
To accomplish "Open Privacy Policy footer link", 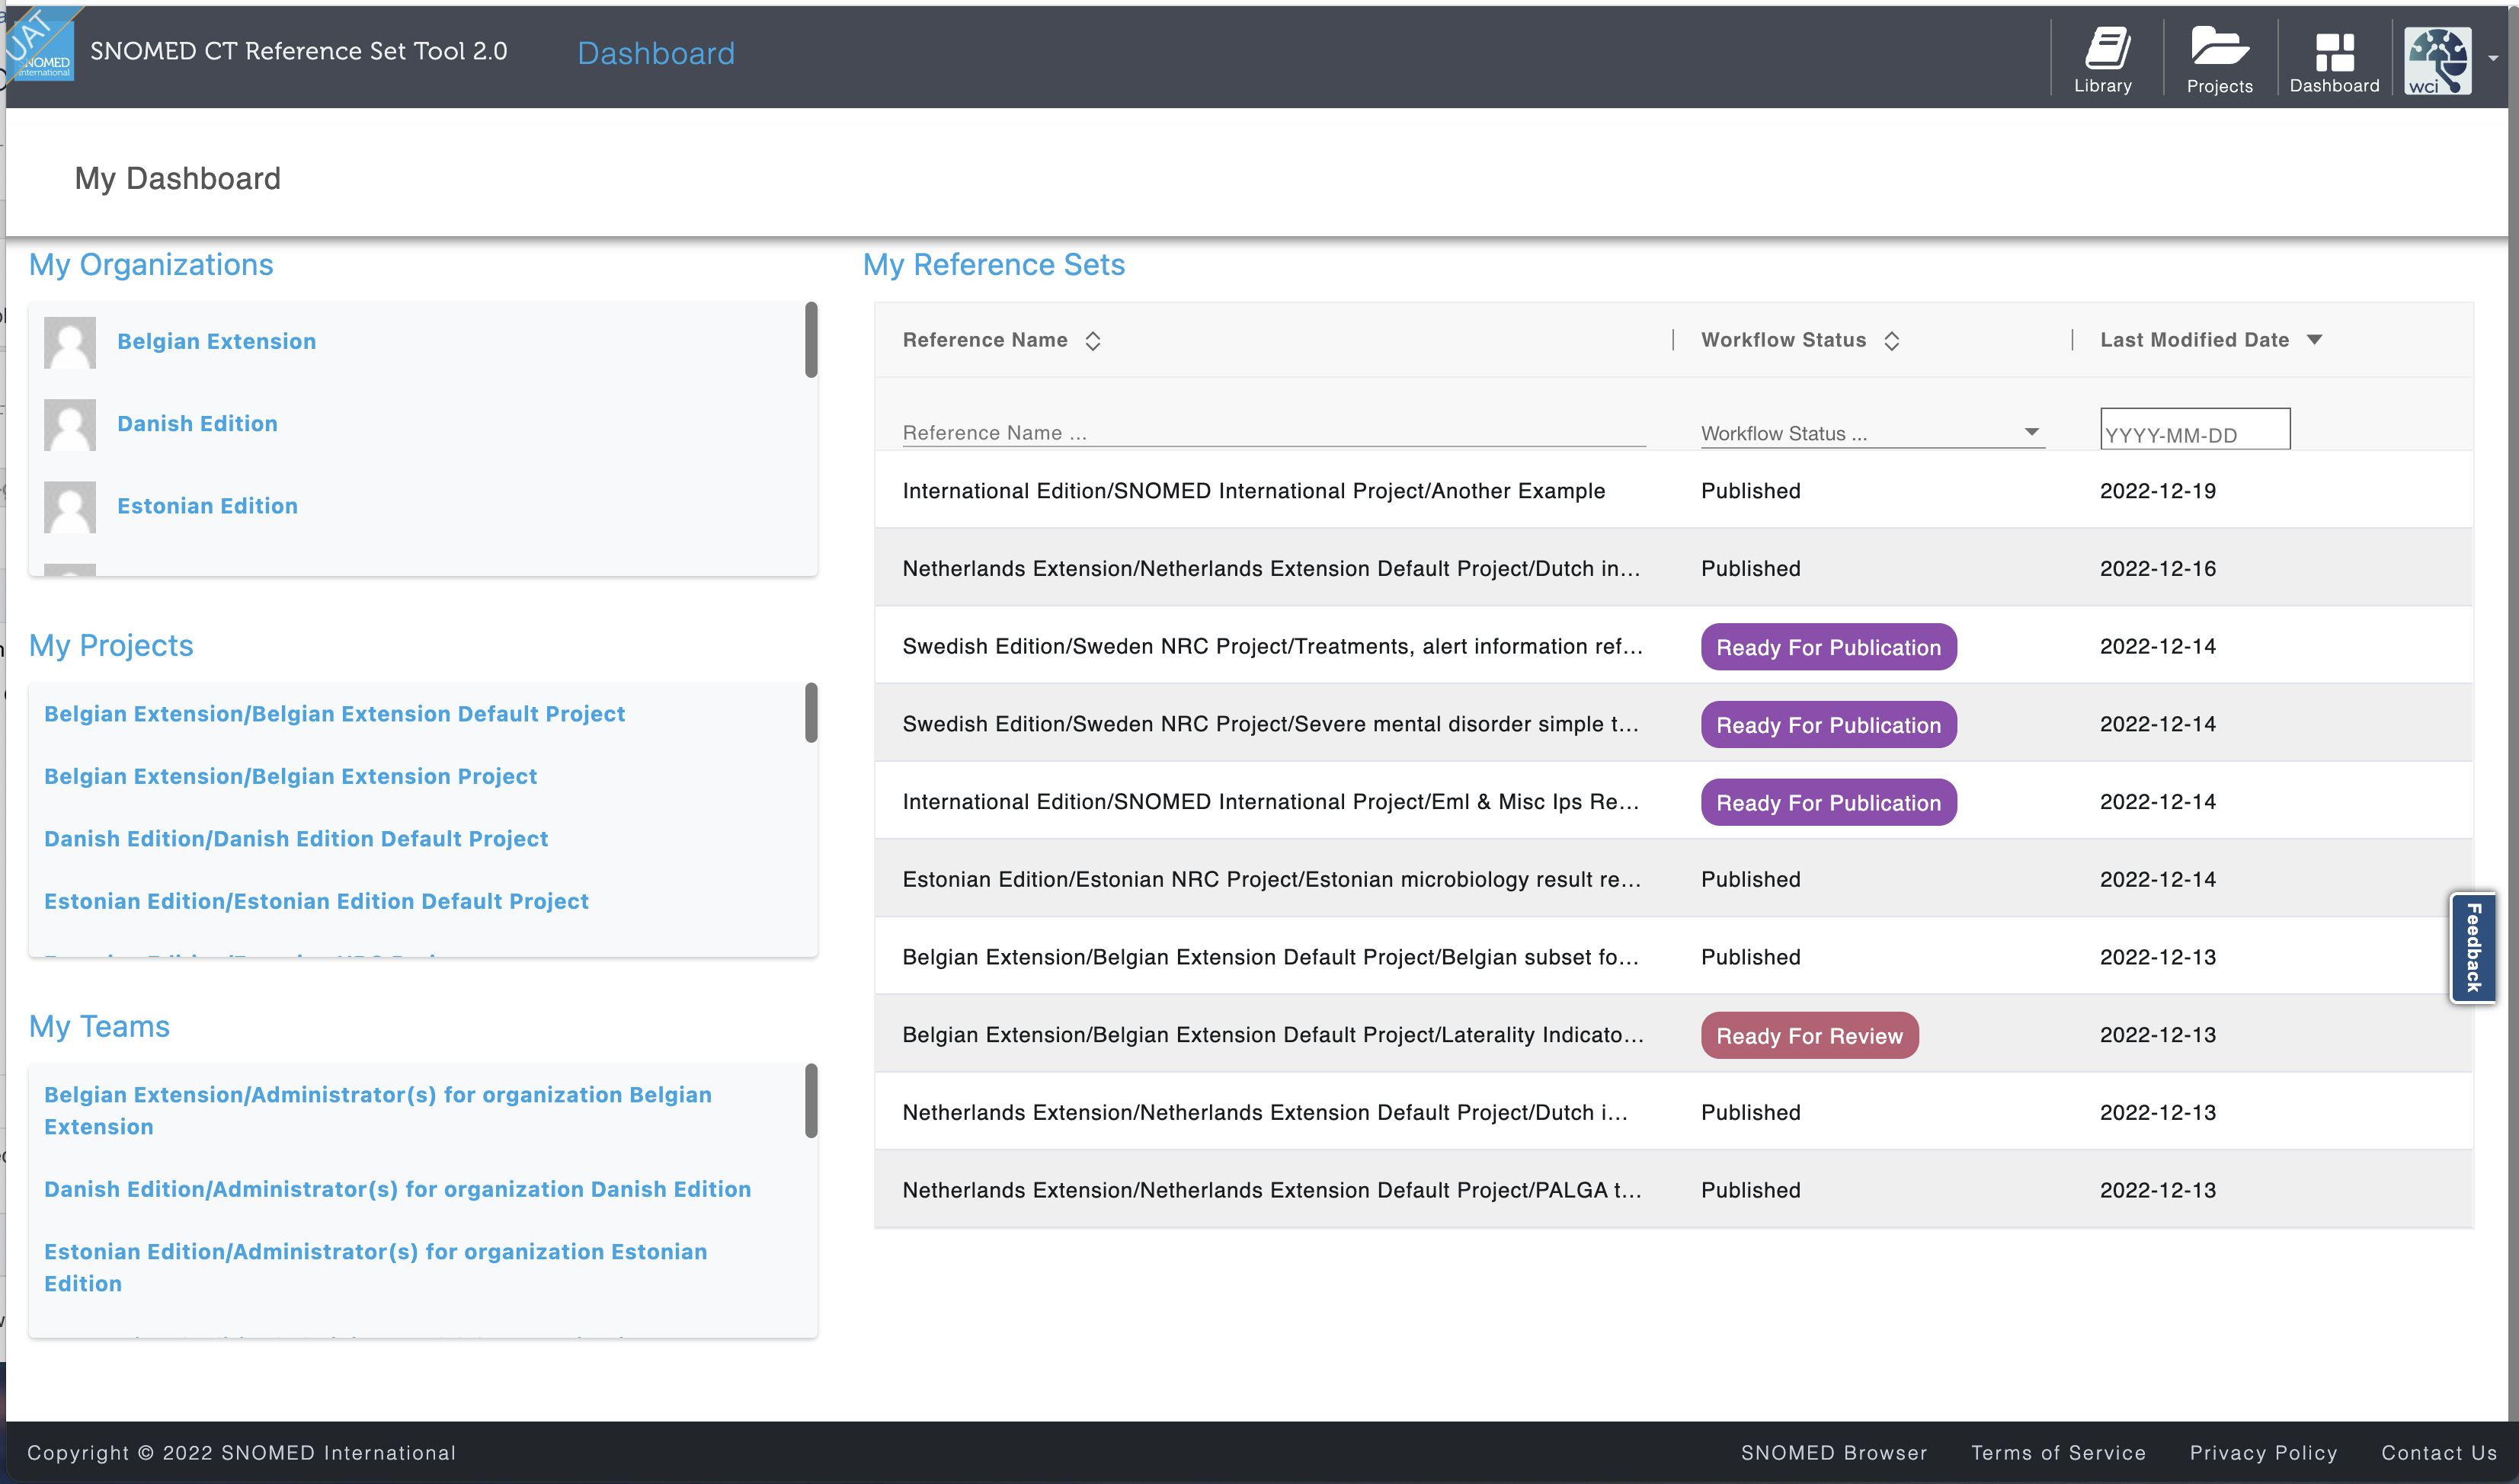I will click(2263, 1452).
